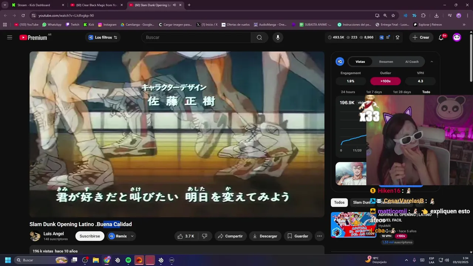Expand the Remix dropdown arrow

point(132,236)
